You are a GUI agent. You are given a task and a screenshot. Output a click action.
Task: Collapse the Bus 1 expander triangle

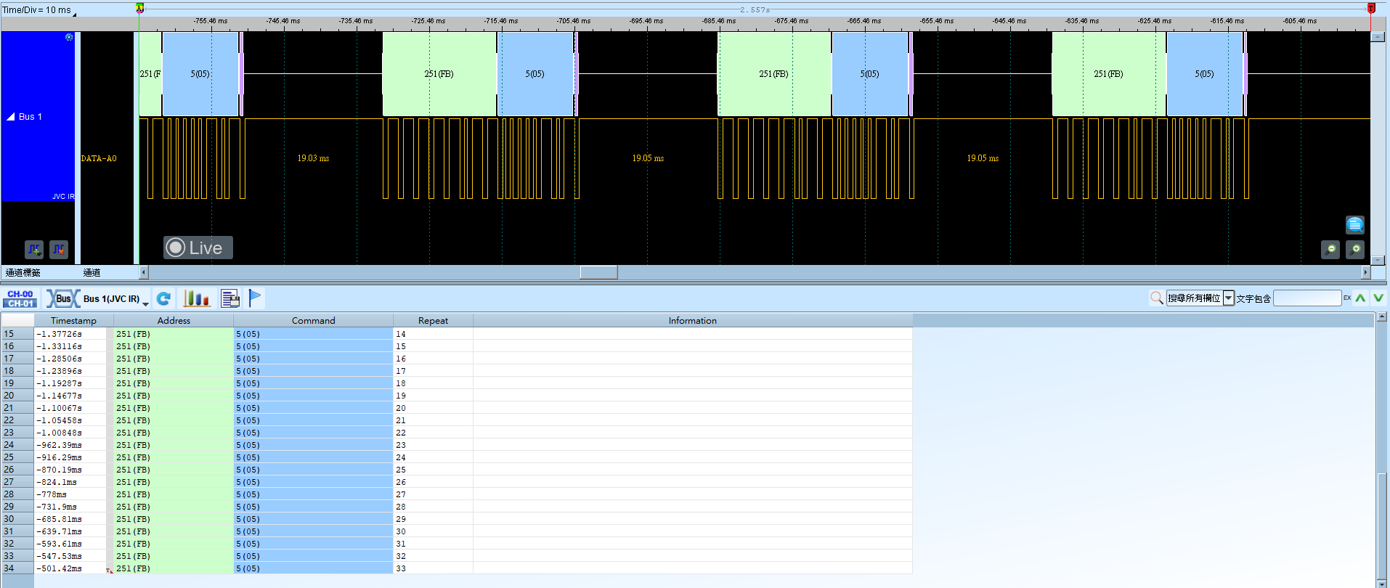click(x=11, y=116)
